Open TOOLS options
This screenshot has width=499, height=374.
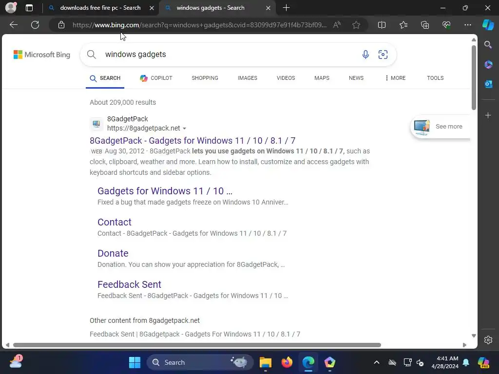[x=435, y=78]
